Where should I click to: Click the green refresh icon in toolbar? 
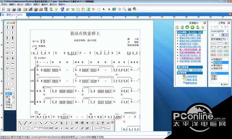[x=88, y=9]
